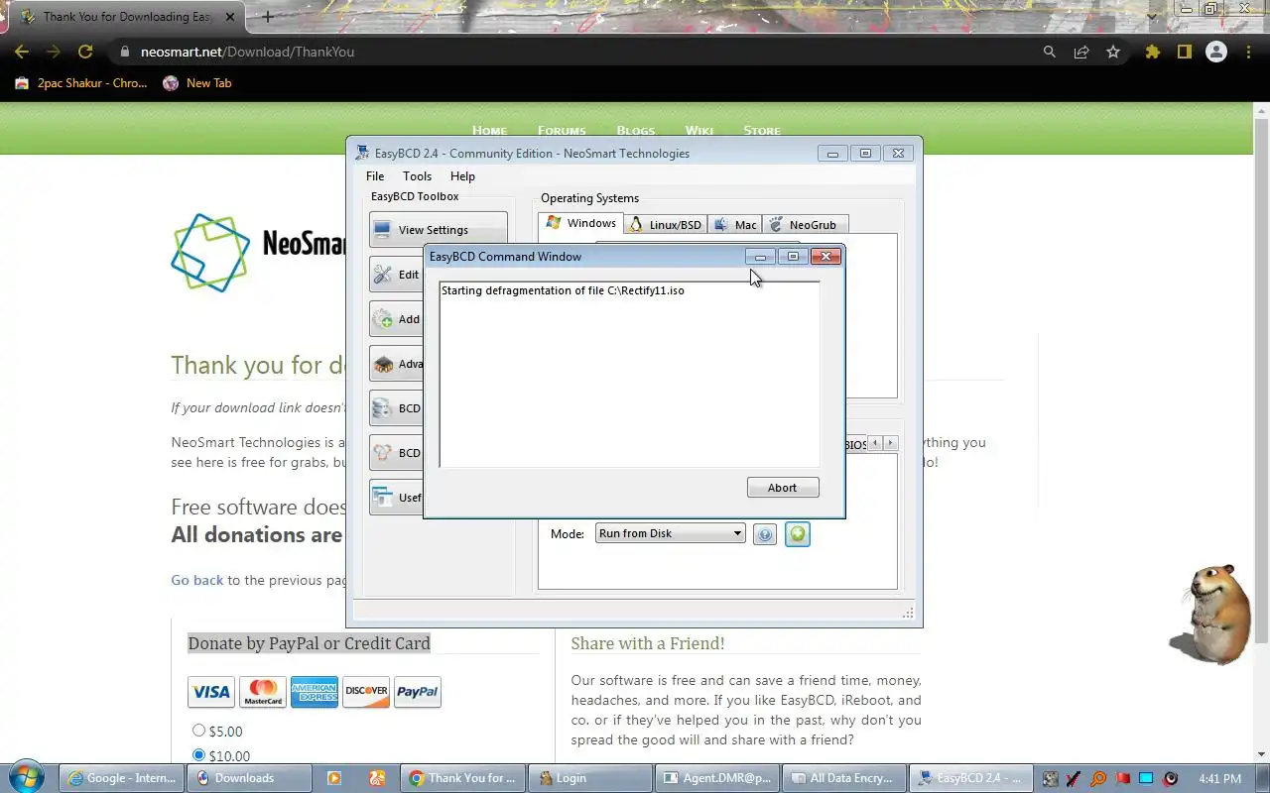This screenshot has width=1270, height=793.
Task: Click the Visa card logo
Action: [211, 692]
